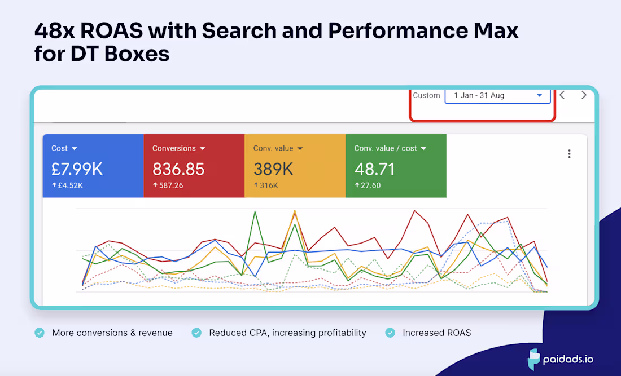Click the next date range right chevron
This screenshot has height=376, width=621.
point(584,95)
